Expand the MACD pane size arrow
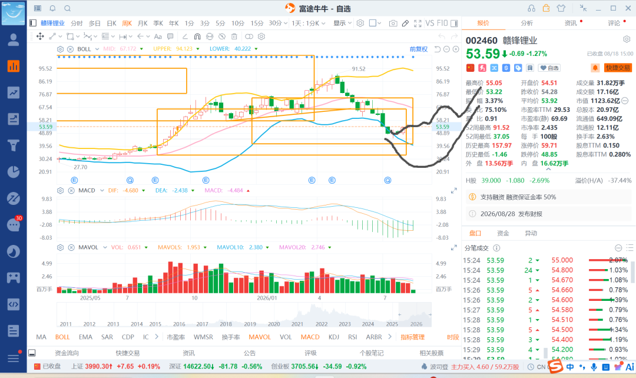Image resolution: width=636 pixels, height=378 pixels. [x=454, y=191]
